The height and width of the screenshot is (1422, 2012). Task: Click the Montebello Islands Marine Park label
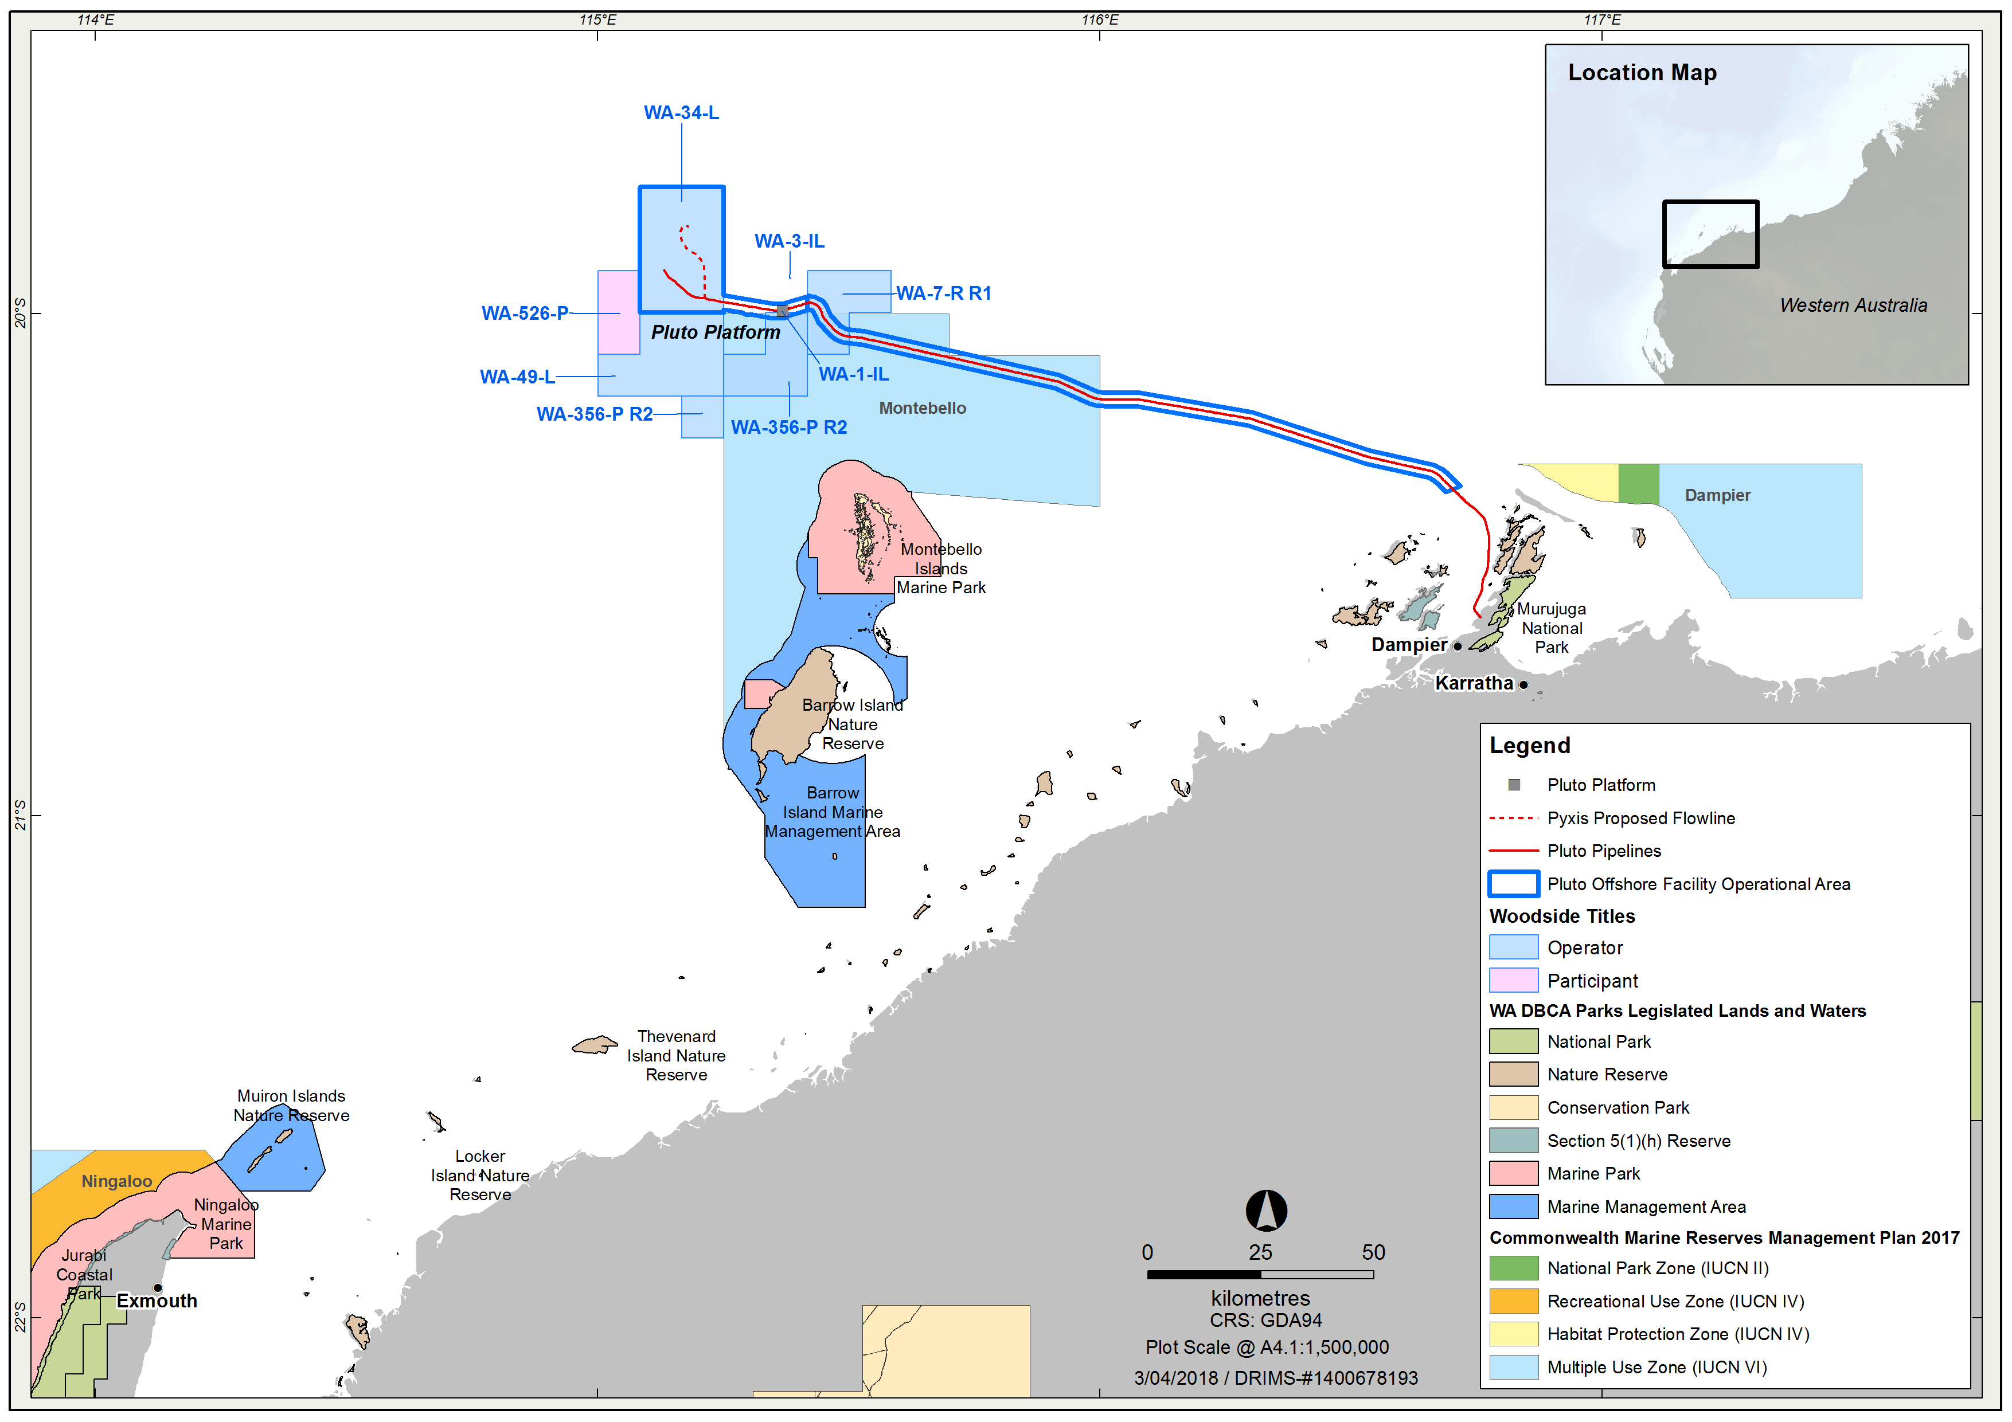941,569
